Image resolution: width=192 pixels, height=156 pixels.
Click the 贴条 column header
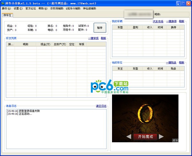coord(173,69)
